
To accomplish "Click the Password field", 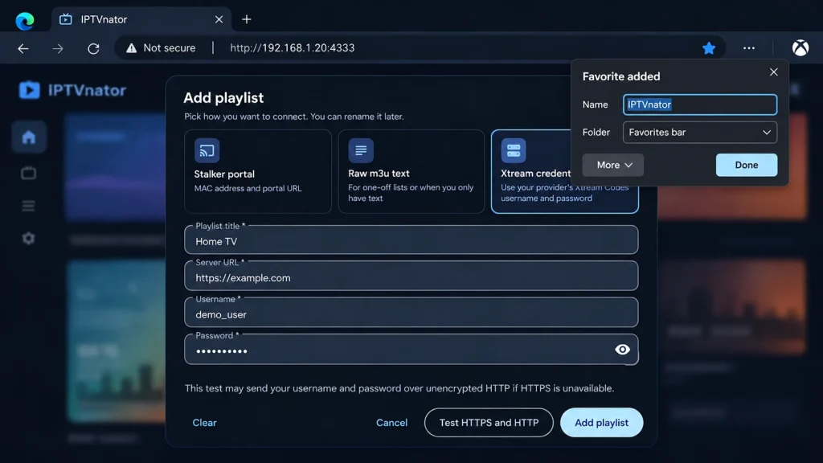I will 411,350.
